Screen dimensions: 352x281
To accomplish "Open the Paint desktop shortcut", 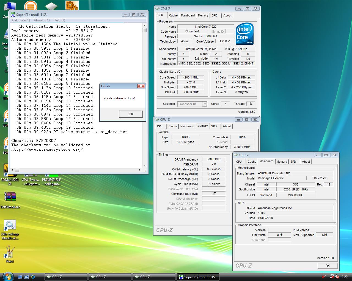I will (10, 252).
